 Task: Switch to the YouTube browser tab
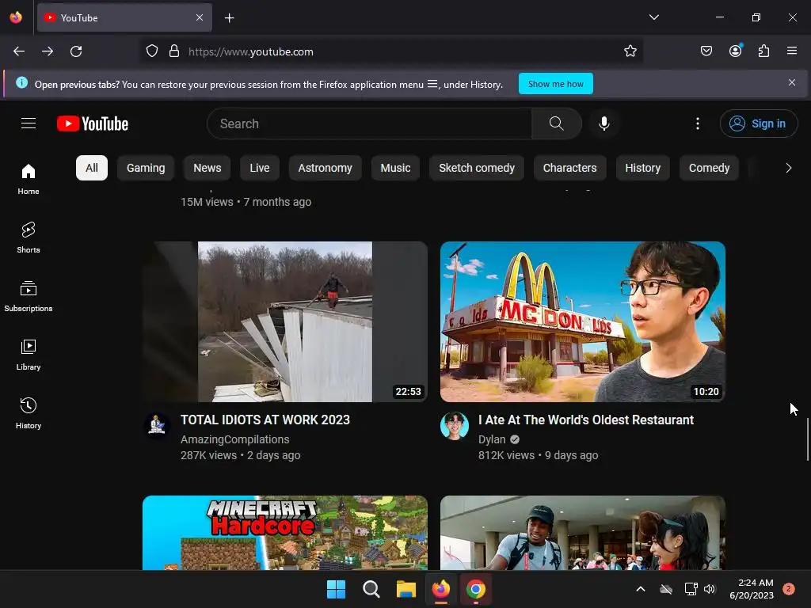124,18
